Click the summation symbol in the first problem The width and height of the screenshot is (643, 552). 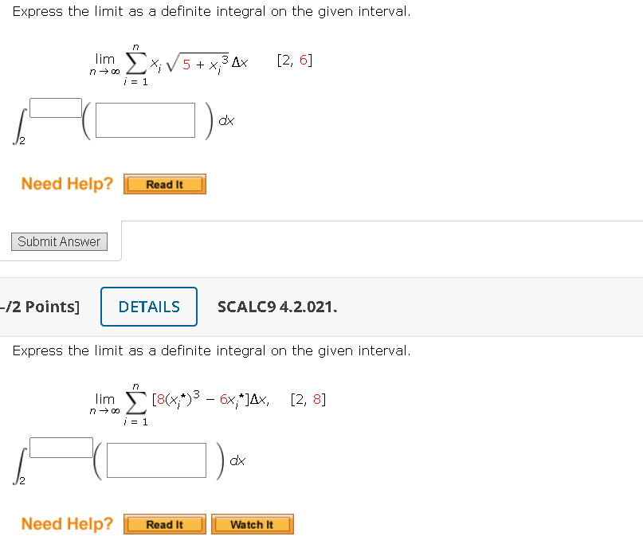pyautogui.click(x=135, y=62)
